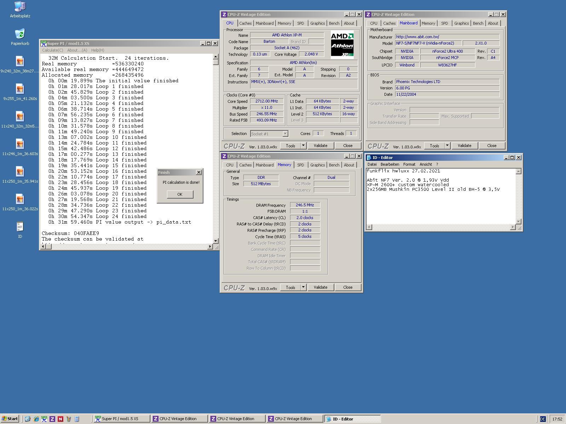Click Tools button in CPU window

290,146
